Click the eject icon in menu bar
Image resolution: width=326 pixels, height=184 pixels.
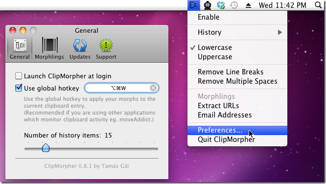(x=248, y=5)
